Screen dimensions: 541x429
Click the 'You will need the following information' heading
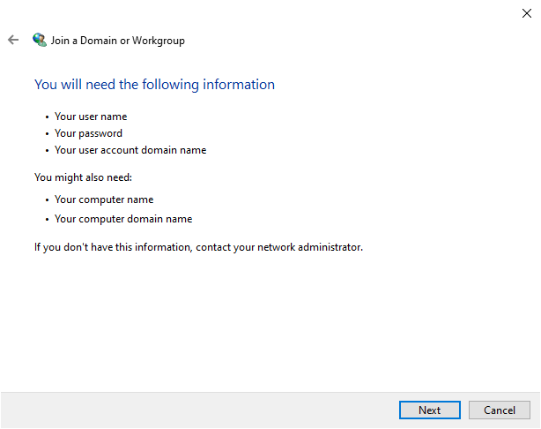[154, 85]
